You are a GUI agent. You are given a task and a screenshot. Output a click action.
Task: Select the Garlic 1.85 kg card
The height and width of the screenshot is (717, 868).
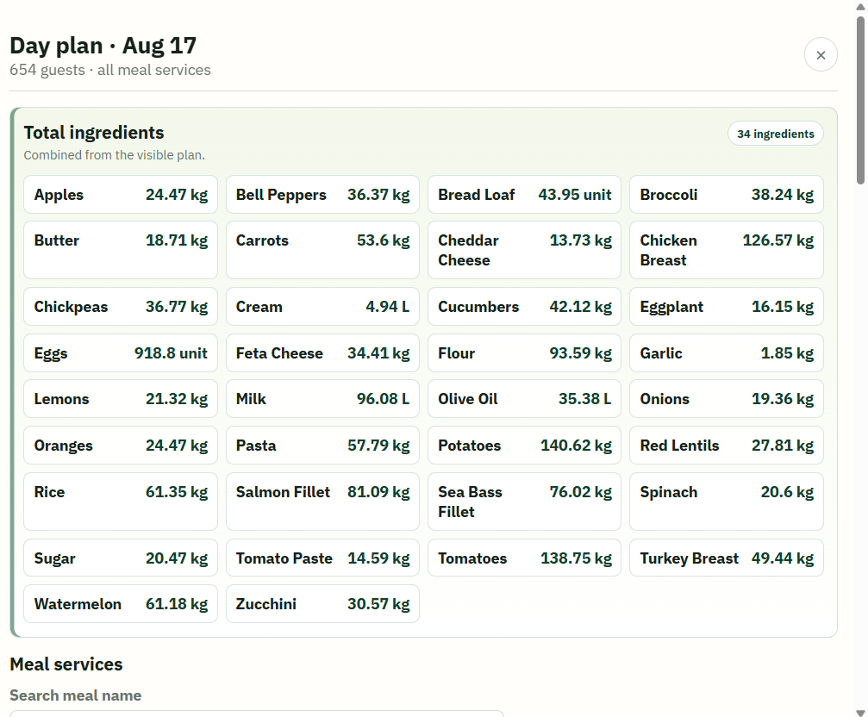click(727, 353)
